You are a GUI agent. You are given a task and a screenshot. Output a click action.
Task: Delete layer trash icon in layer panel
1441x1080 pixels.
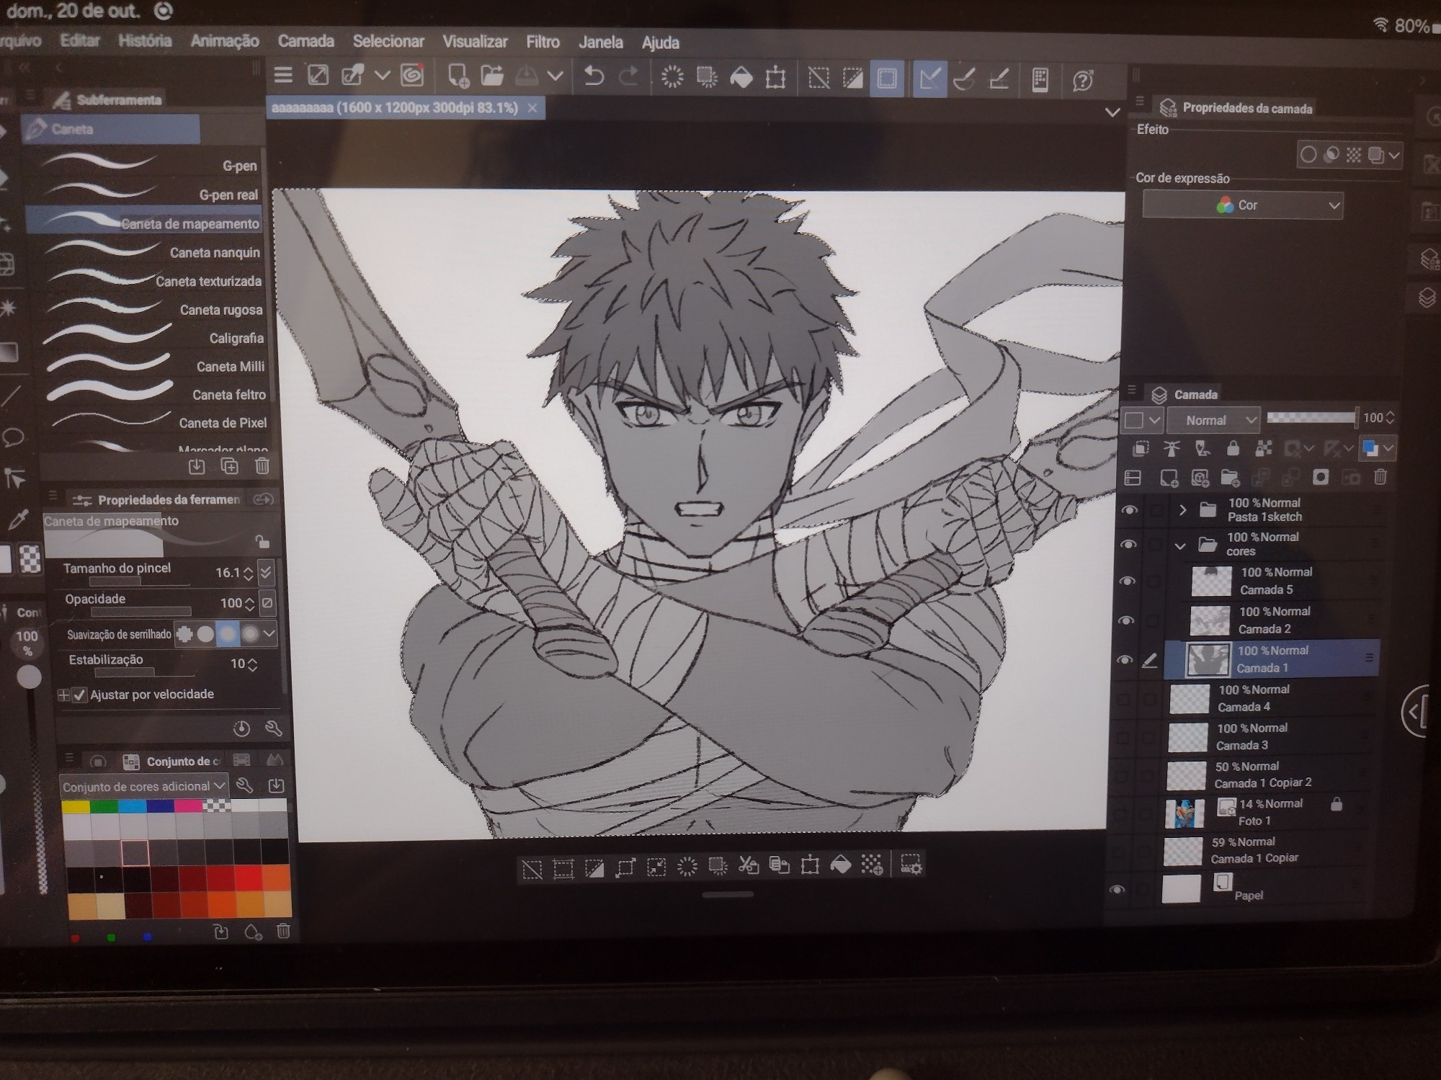[1380, 476]
